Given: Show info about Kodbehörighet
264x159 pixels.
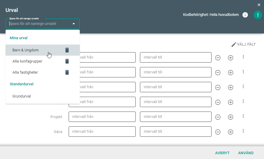Looking at the screenshot, I should 245,15.
